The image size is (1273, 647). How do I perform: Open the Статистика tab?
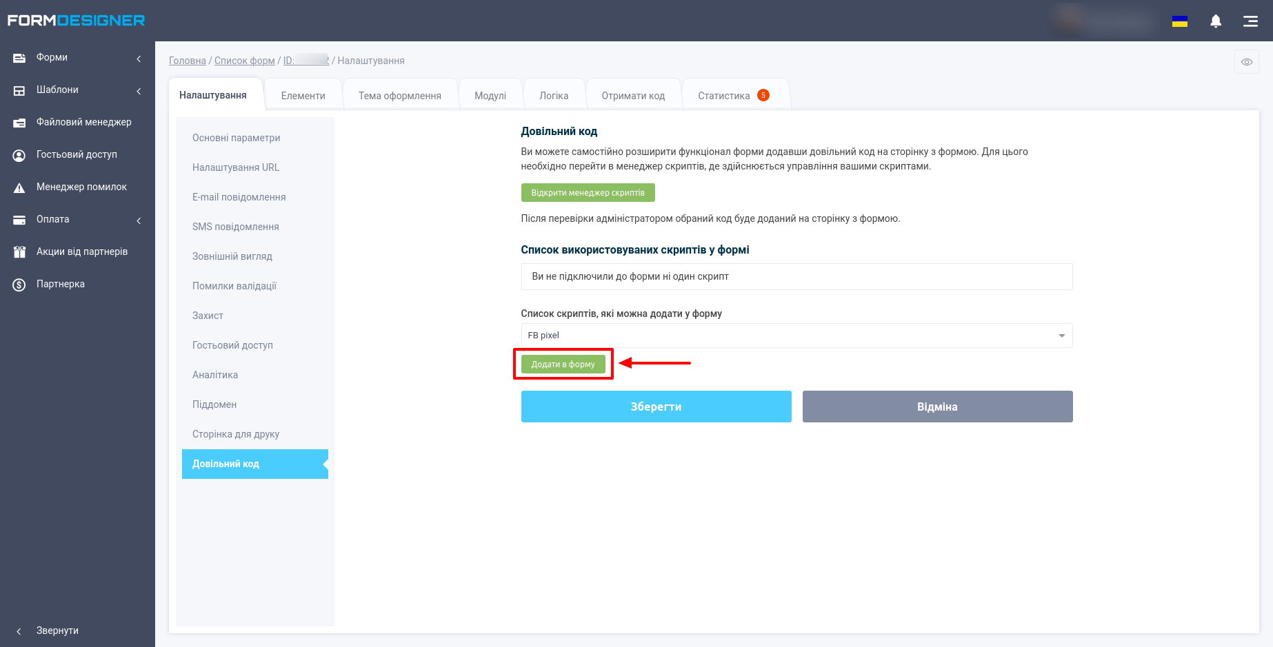[723, 96]
